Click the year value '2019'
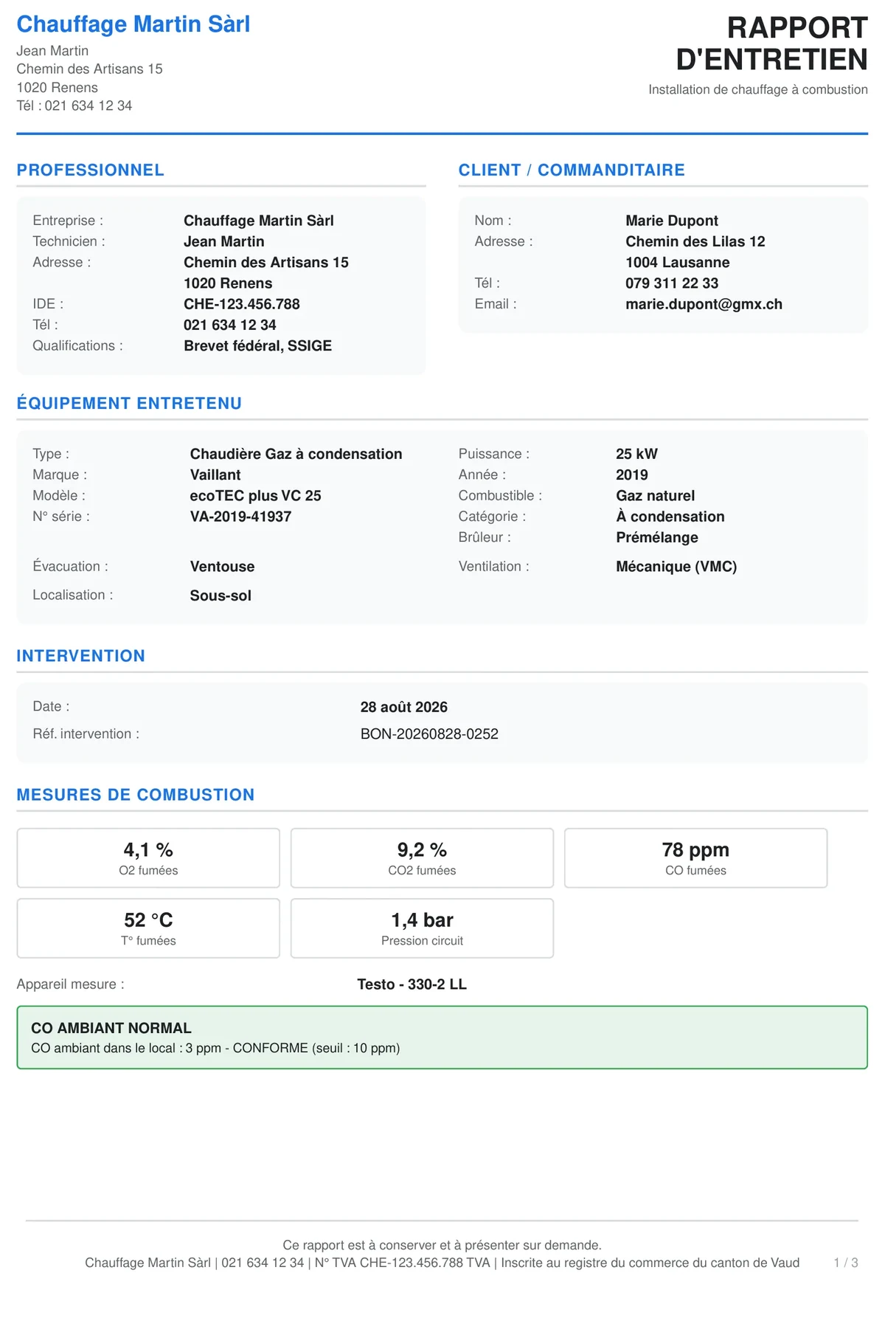 point(632,475)
